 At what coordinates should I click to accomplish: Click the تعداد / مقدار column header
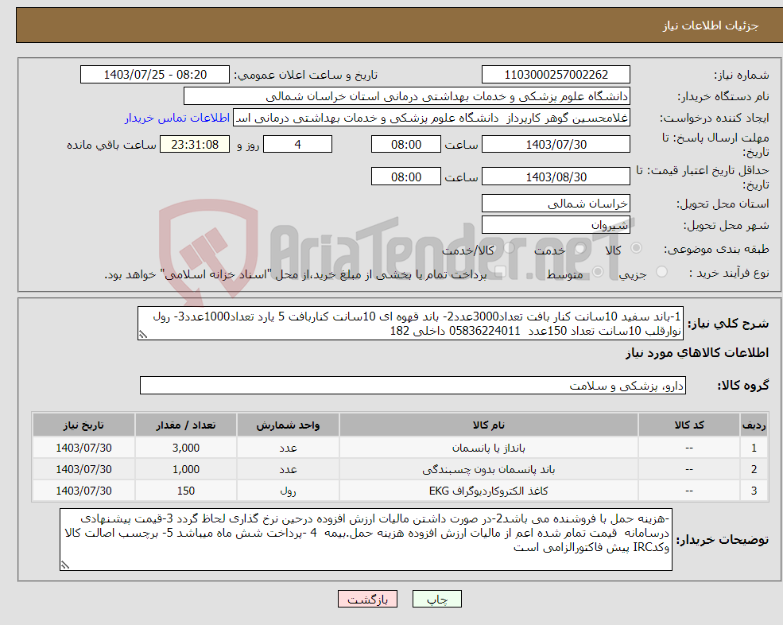(186, 425)
